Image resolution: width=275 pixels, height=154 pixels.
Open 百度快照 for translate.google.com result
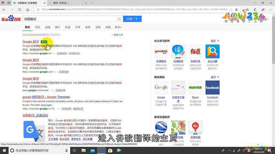pos(64,72)
